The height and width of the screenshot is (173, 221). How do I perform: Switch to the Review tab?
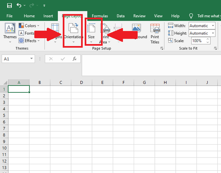[139, 16]
